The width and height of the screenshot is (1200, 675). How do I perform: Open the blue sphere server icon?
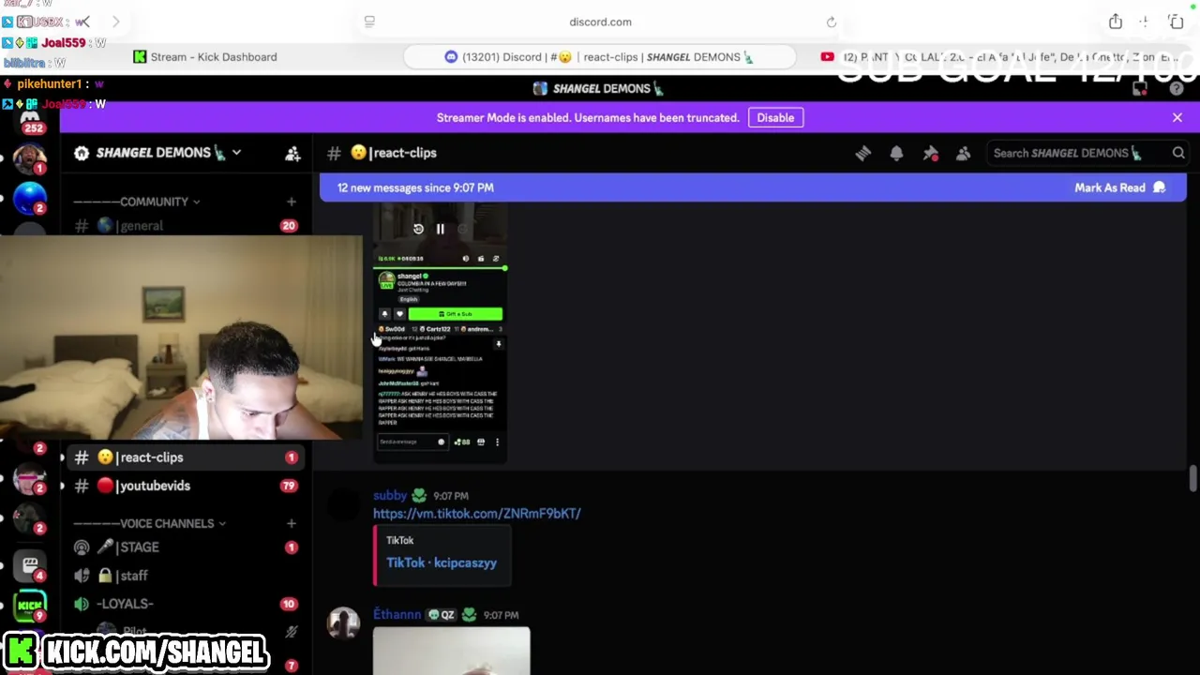point(30,197)
